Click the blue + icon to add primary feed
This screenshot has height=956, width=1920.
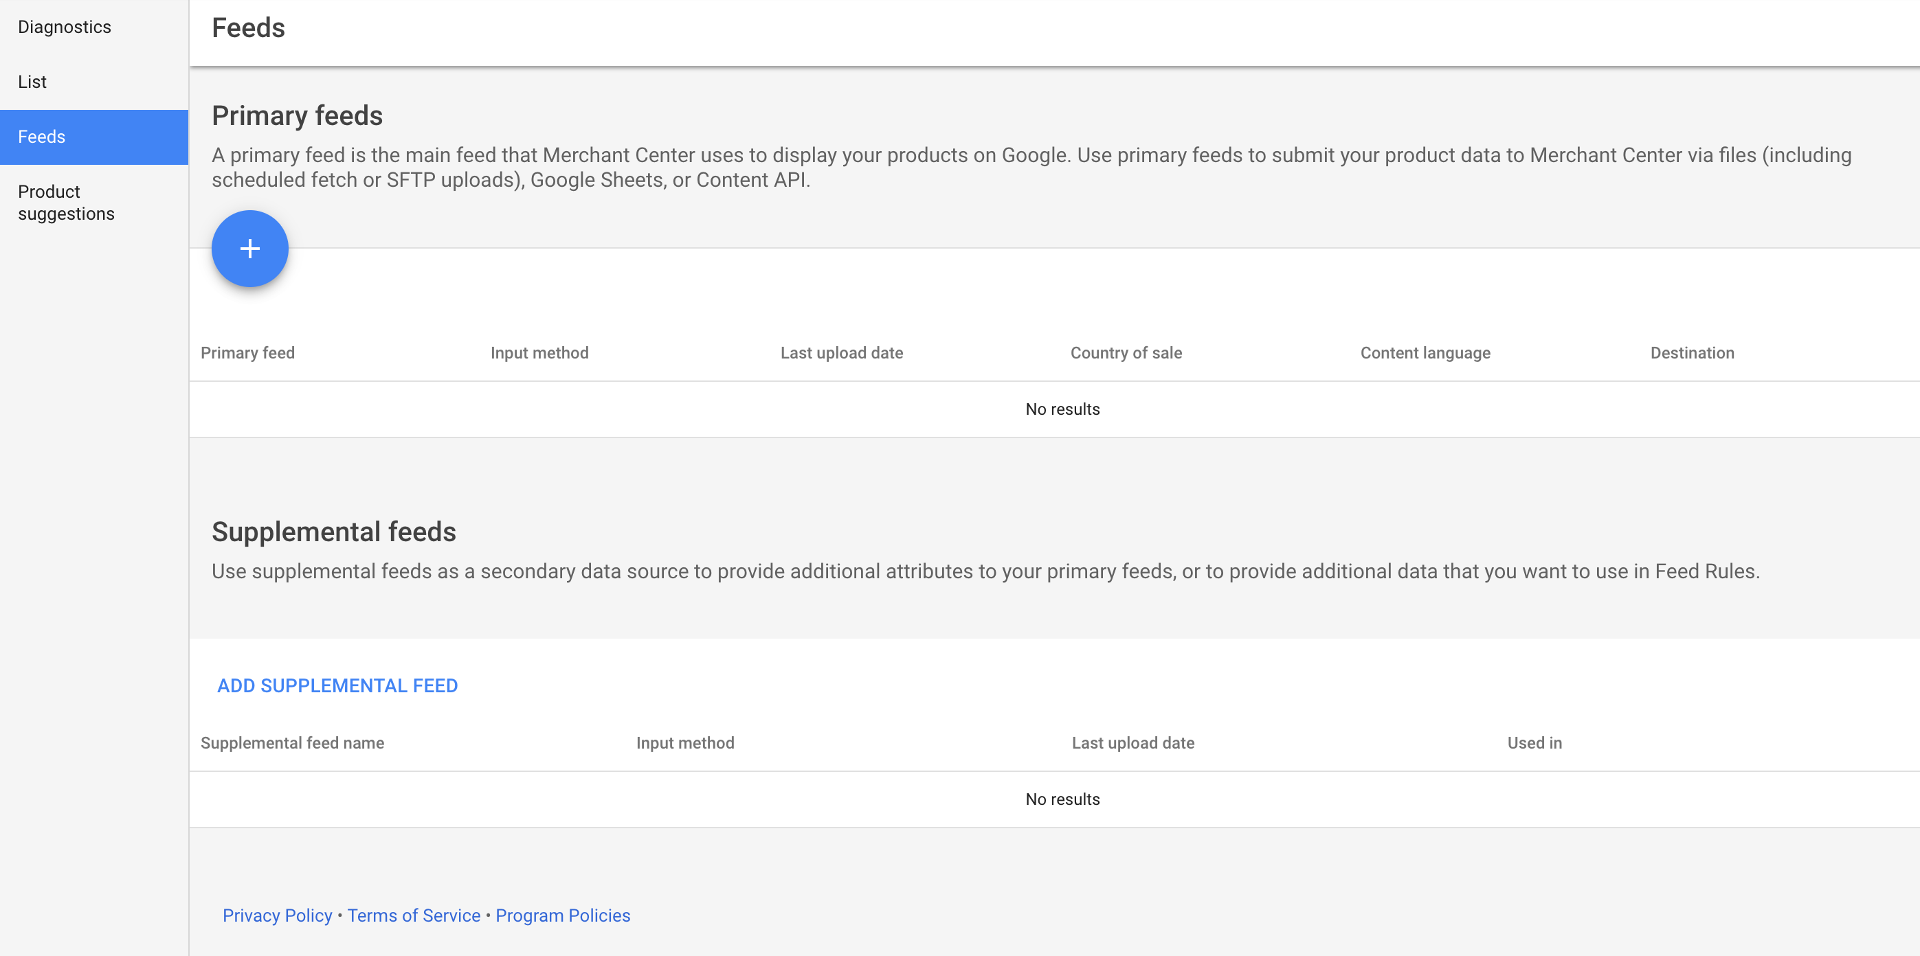click(x=250, y=249)
